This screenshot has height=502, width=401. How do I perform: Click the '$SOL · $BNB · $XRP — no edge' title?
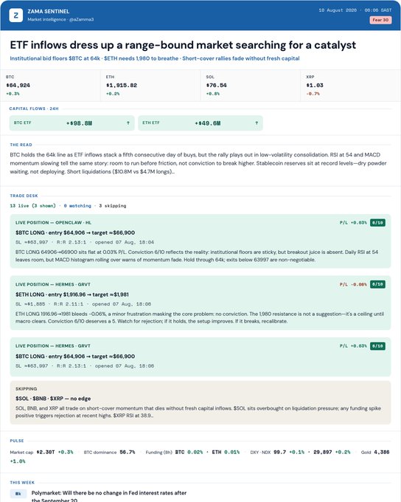pos(53,399)
